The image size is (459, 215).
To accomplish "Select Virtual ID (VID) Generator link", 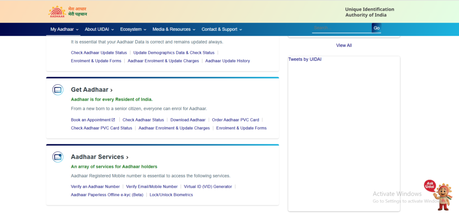I will pos(208,187).
